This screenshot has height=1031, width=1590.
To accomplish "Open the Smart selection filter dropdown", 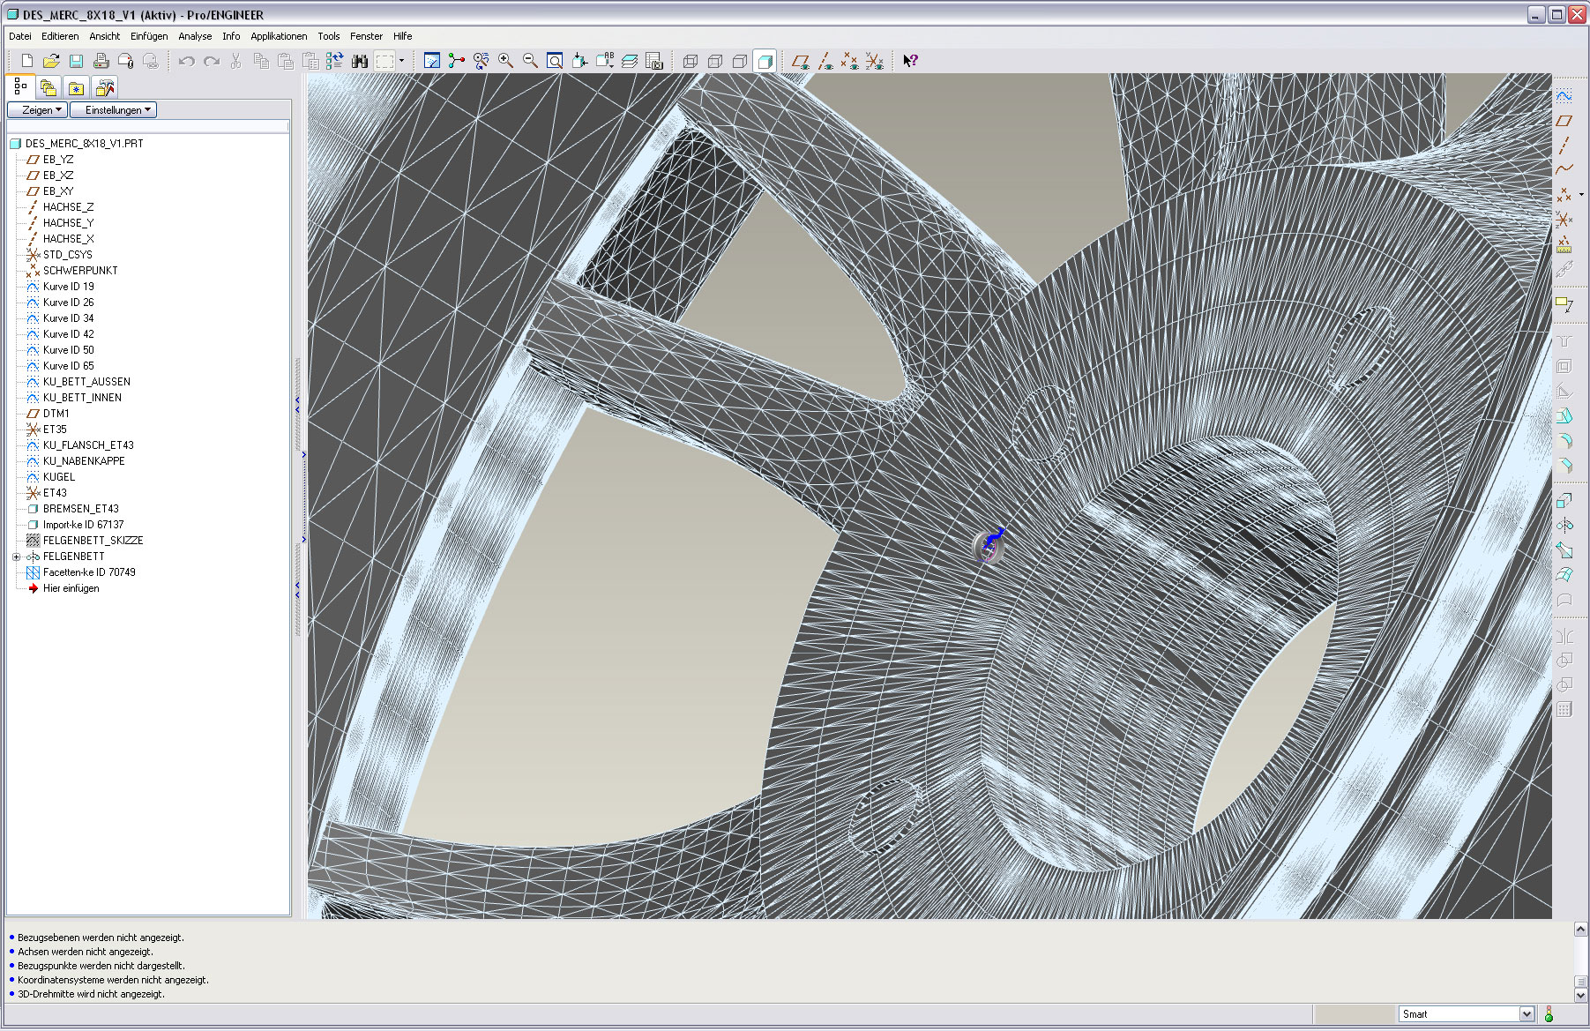I will click(x=1526, y=1014).
